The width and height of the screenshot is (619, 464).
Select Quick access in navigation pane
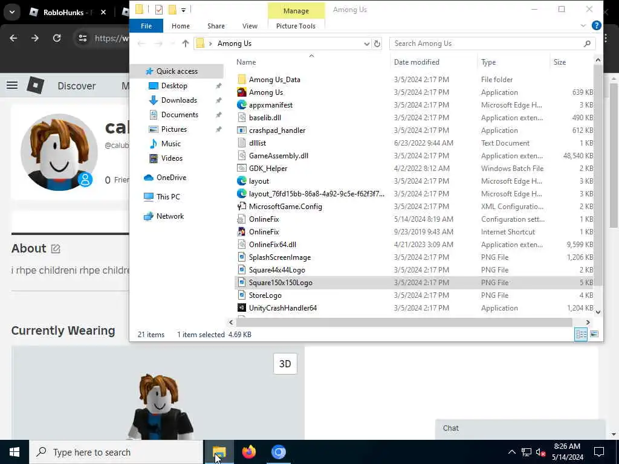click(177, 71)
